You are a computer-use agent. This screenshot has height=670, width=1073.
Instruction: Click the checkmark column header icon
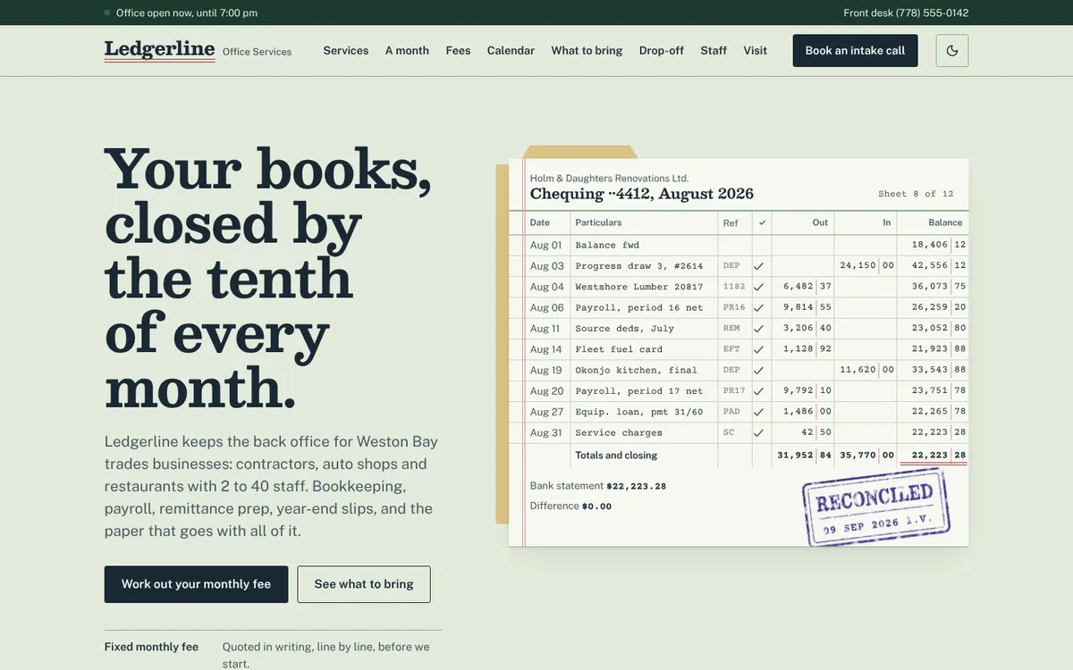[762, 222]
